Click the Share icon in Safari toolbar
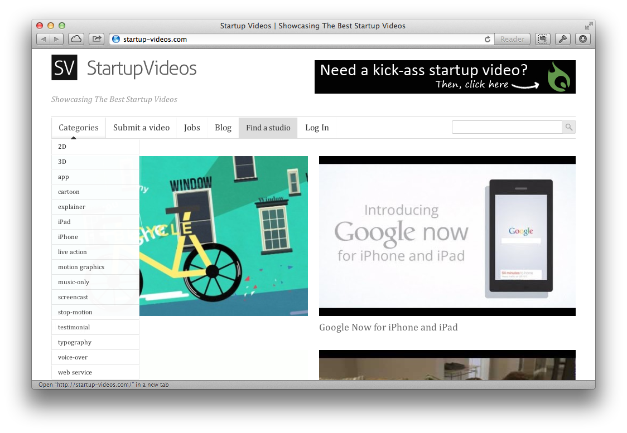 point(97,39)
